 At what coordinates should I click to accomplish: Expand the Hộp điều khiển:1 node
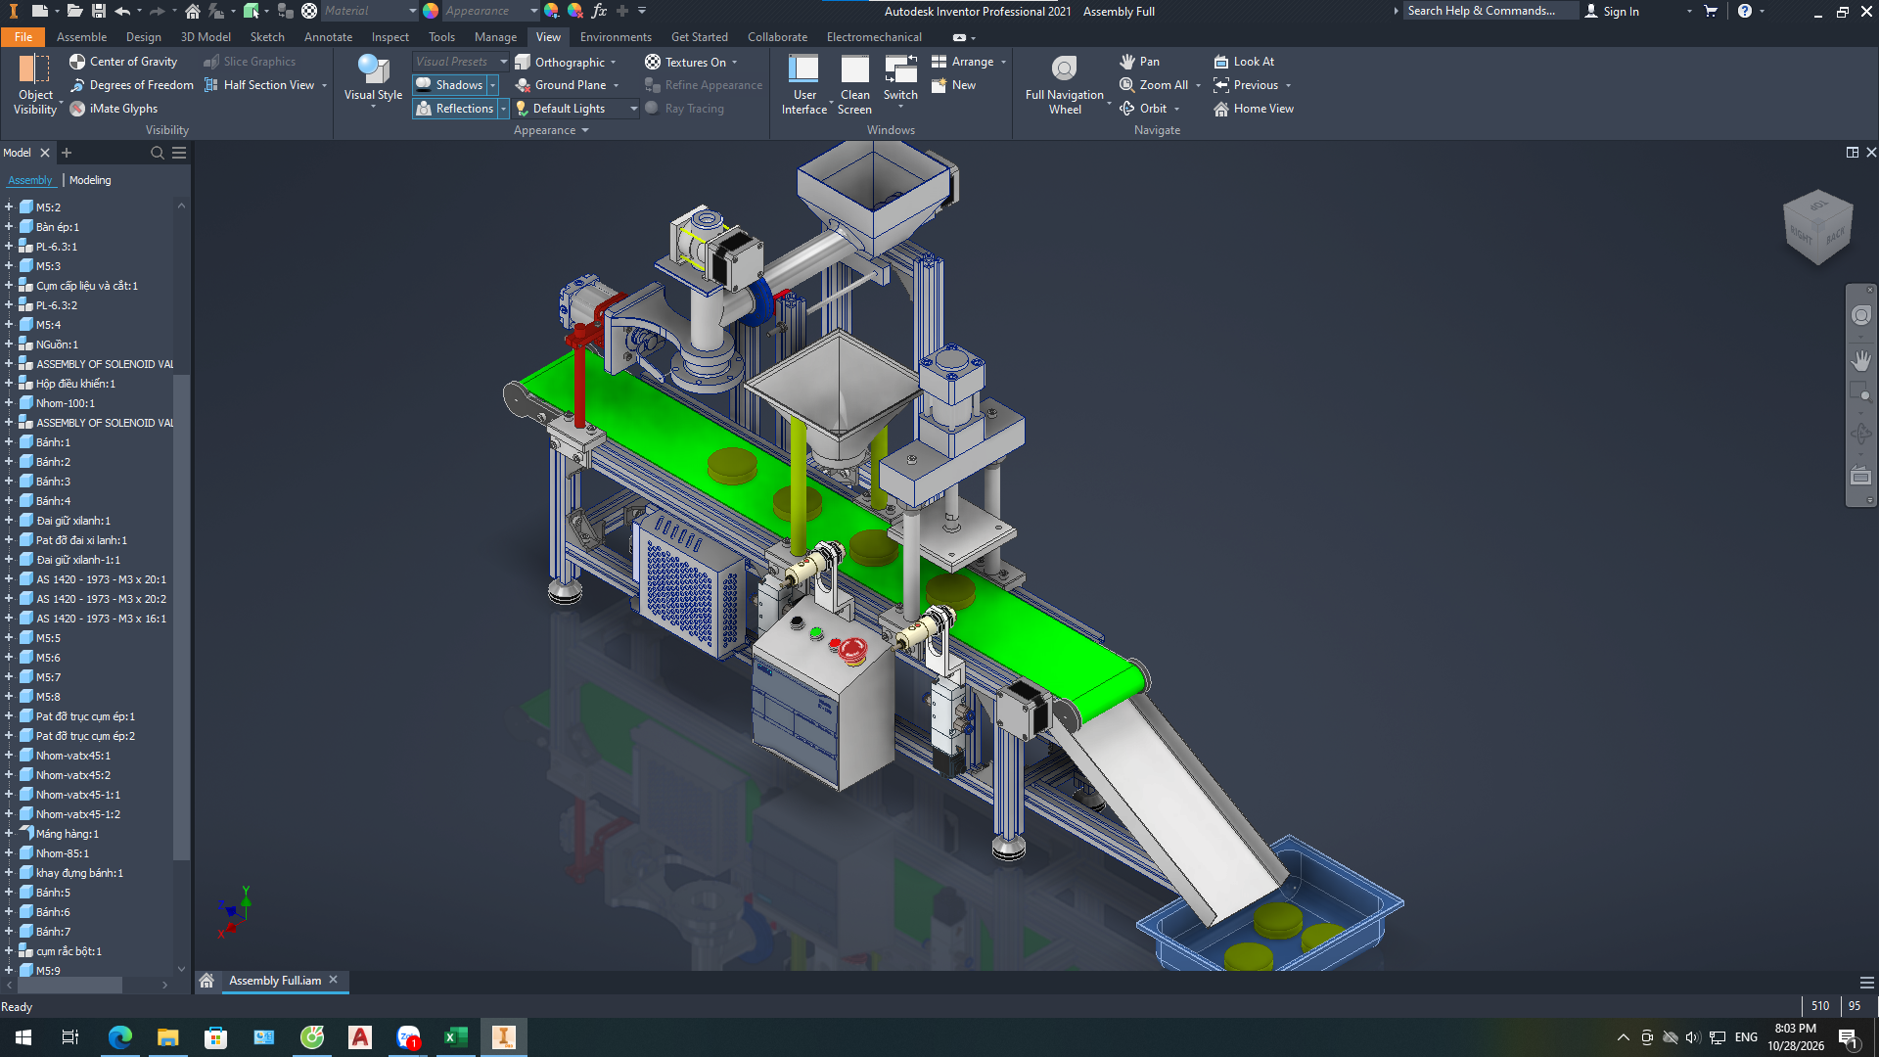click(x=9, y=384)
